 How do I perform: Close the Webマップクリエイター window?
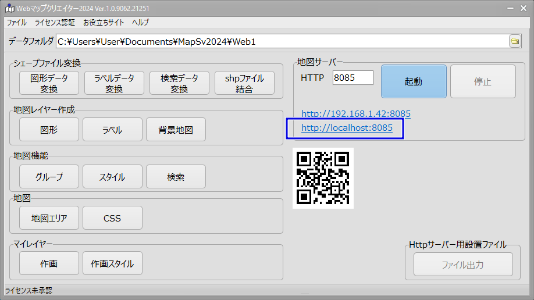524,8
